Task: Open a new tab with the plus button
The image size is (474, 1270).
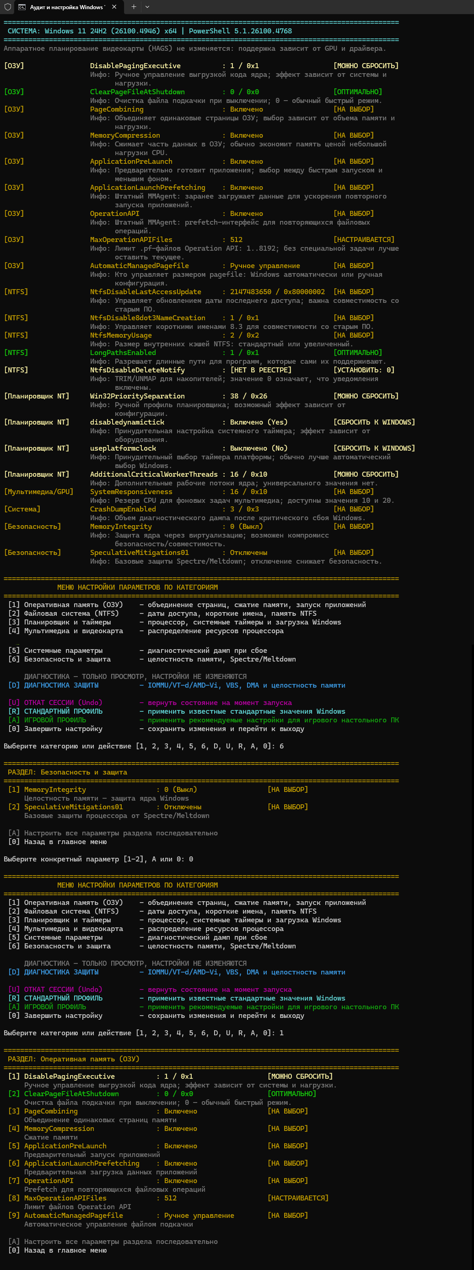Action: coord(134,7)
